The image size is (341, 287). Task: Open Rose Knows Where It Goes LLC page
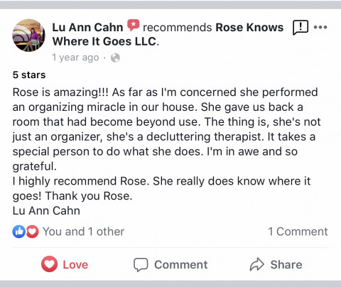pyautogui.click(x=168, y=34)
